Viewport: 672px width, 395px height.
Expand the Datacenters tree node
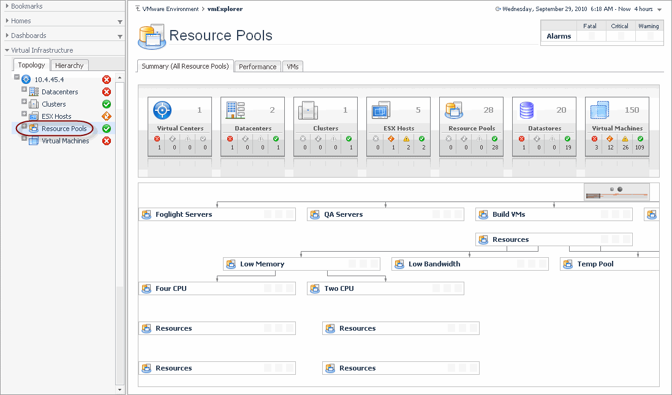pos(25,91)
